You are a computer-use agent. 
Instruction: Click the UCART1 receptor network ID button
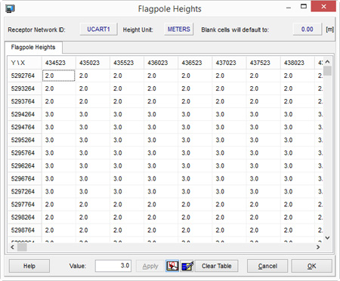coord(98,29)
